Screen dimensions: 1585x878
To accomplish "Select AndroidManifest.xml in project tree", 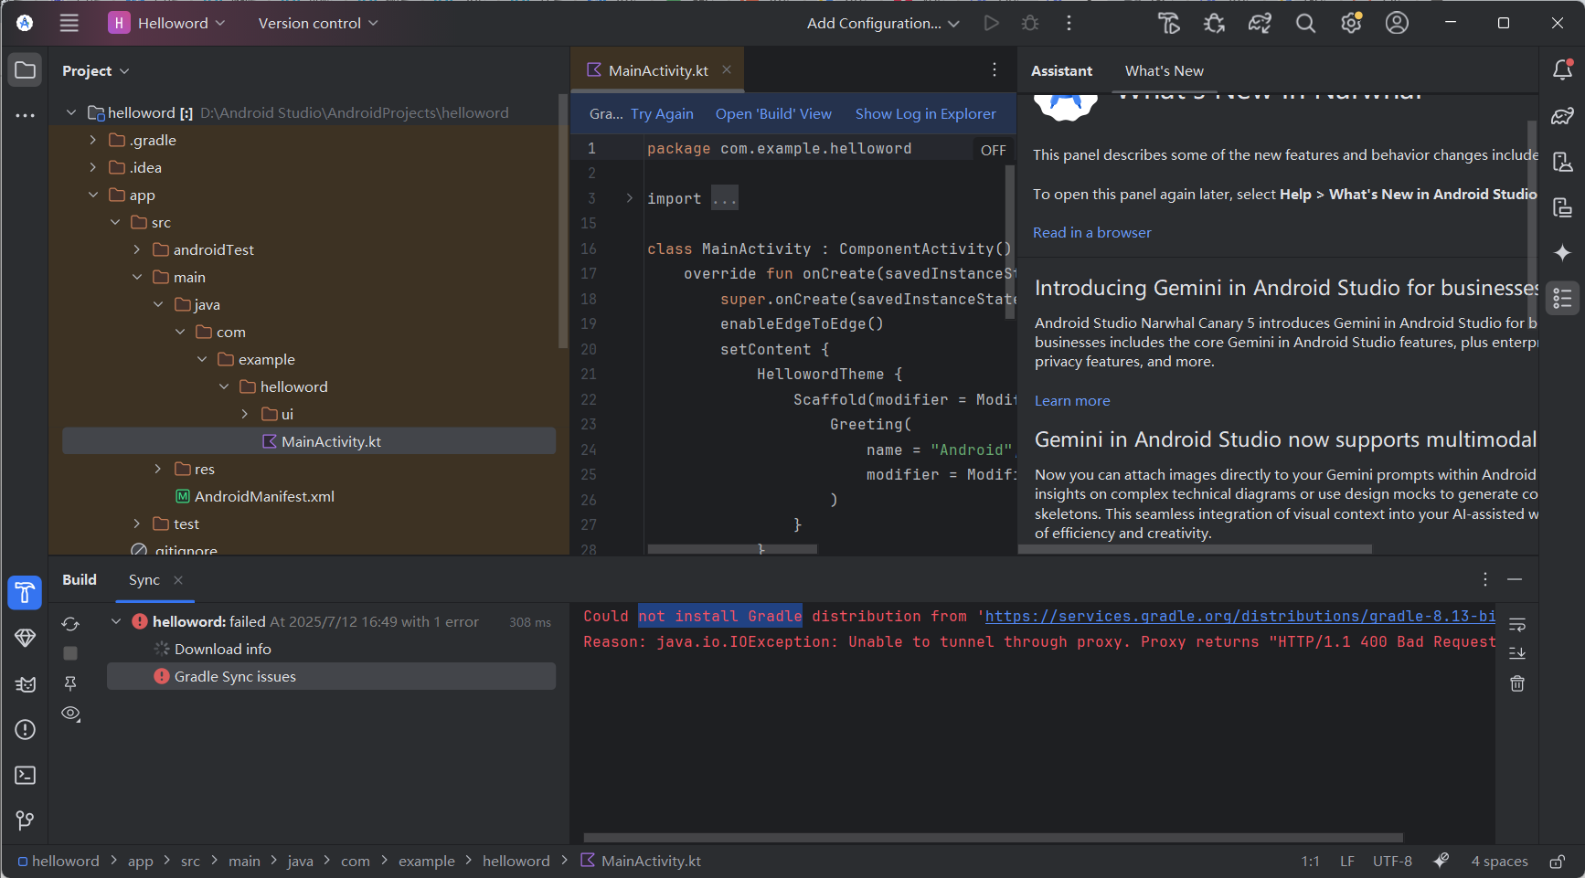I will (x=264, y=496).
